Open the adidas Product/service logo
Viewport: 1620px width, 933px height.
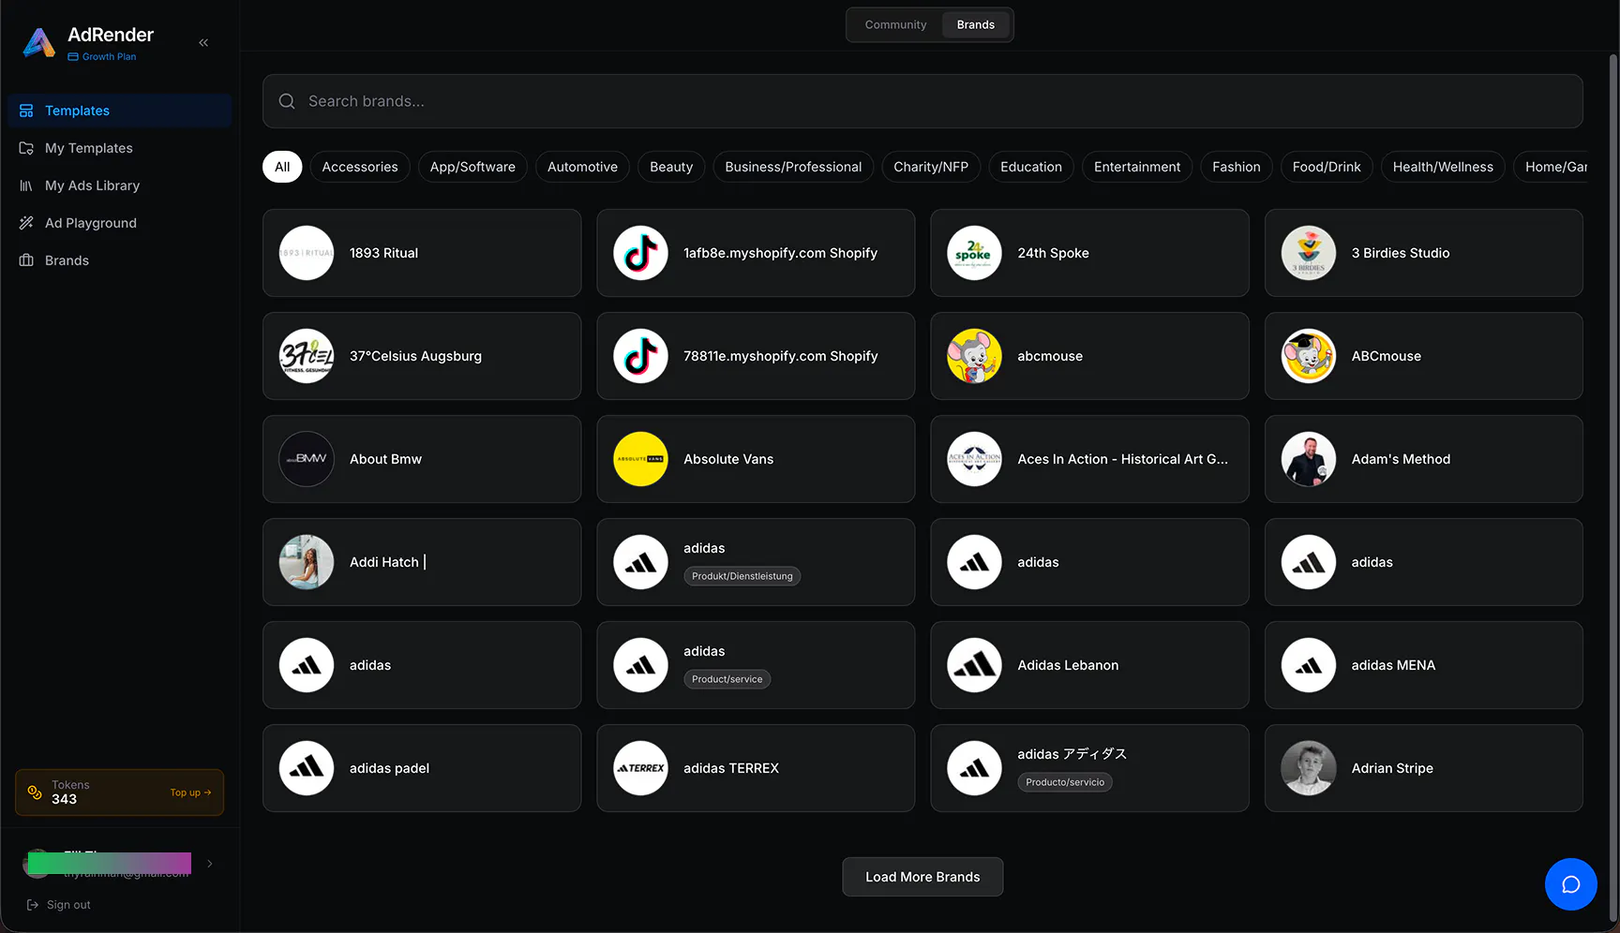[x=640, y=665]
